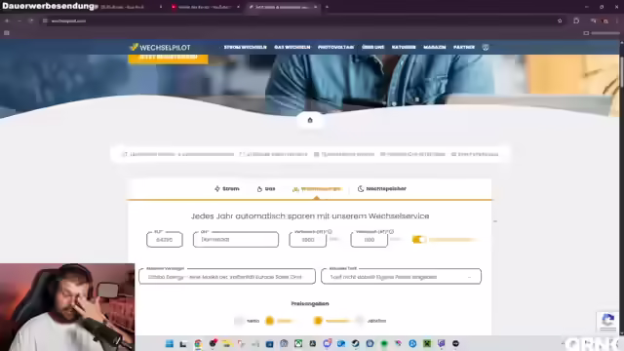Open a new browser tab
This screenshot has height=351, width=624.
coord(327,7)
